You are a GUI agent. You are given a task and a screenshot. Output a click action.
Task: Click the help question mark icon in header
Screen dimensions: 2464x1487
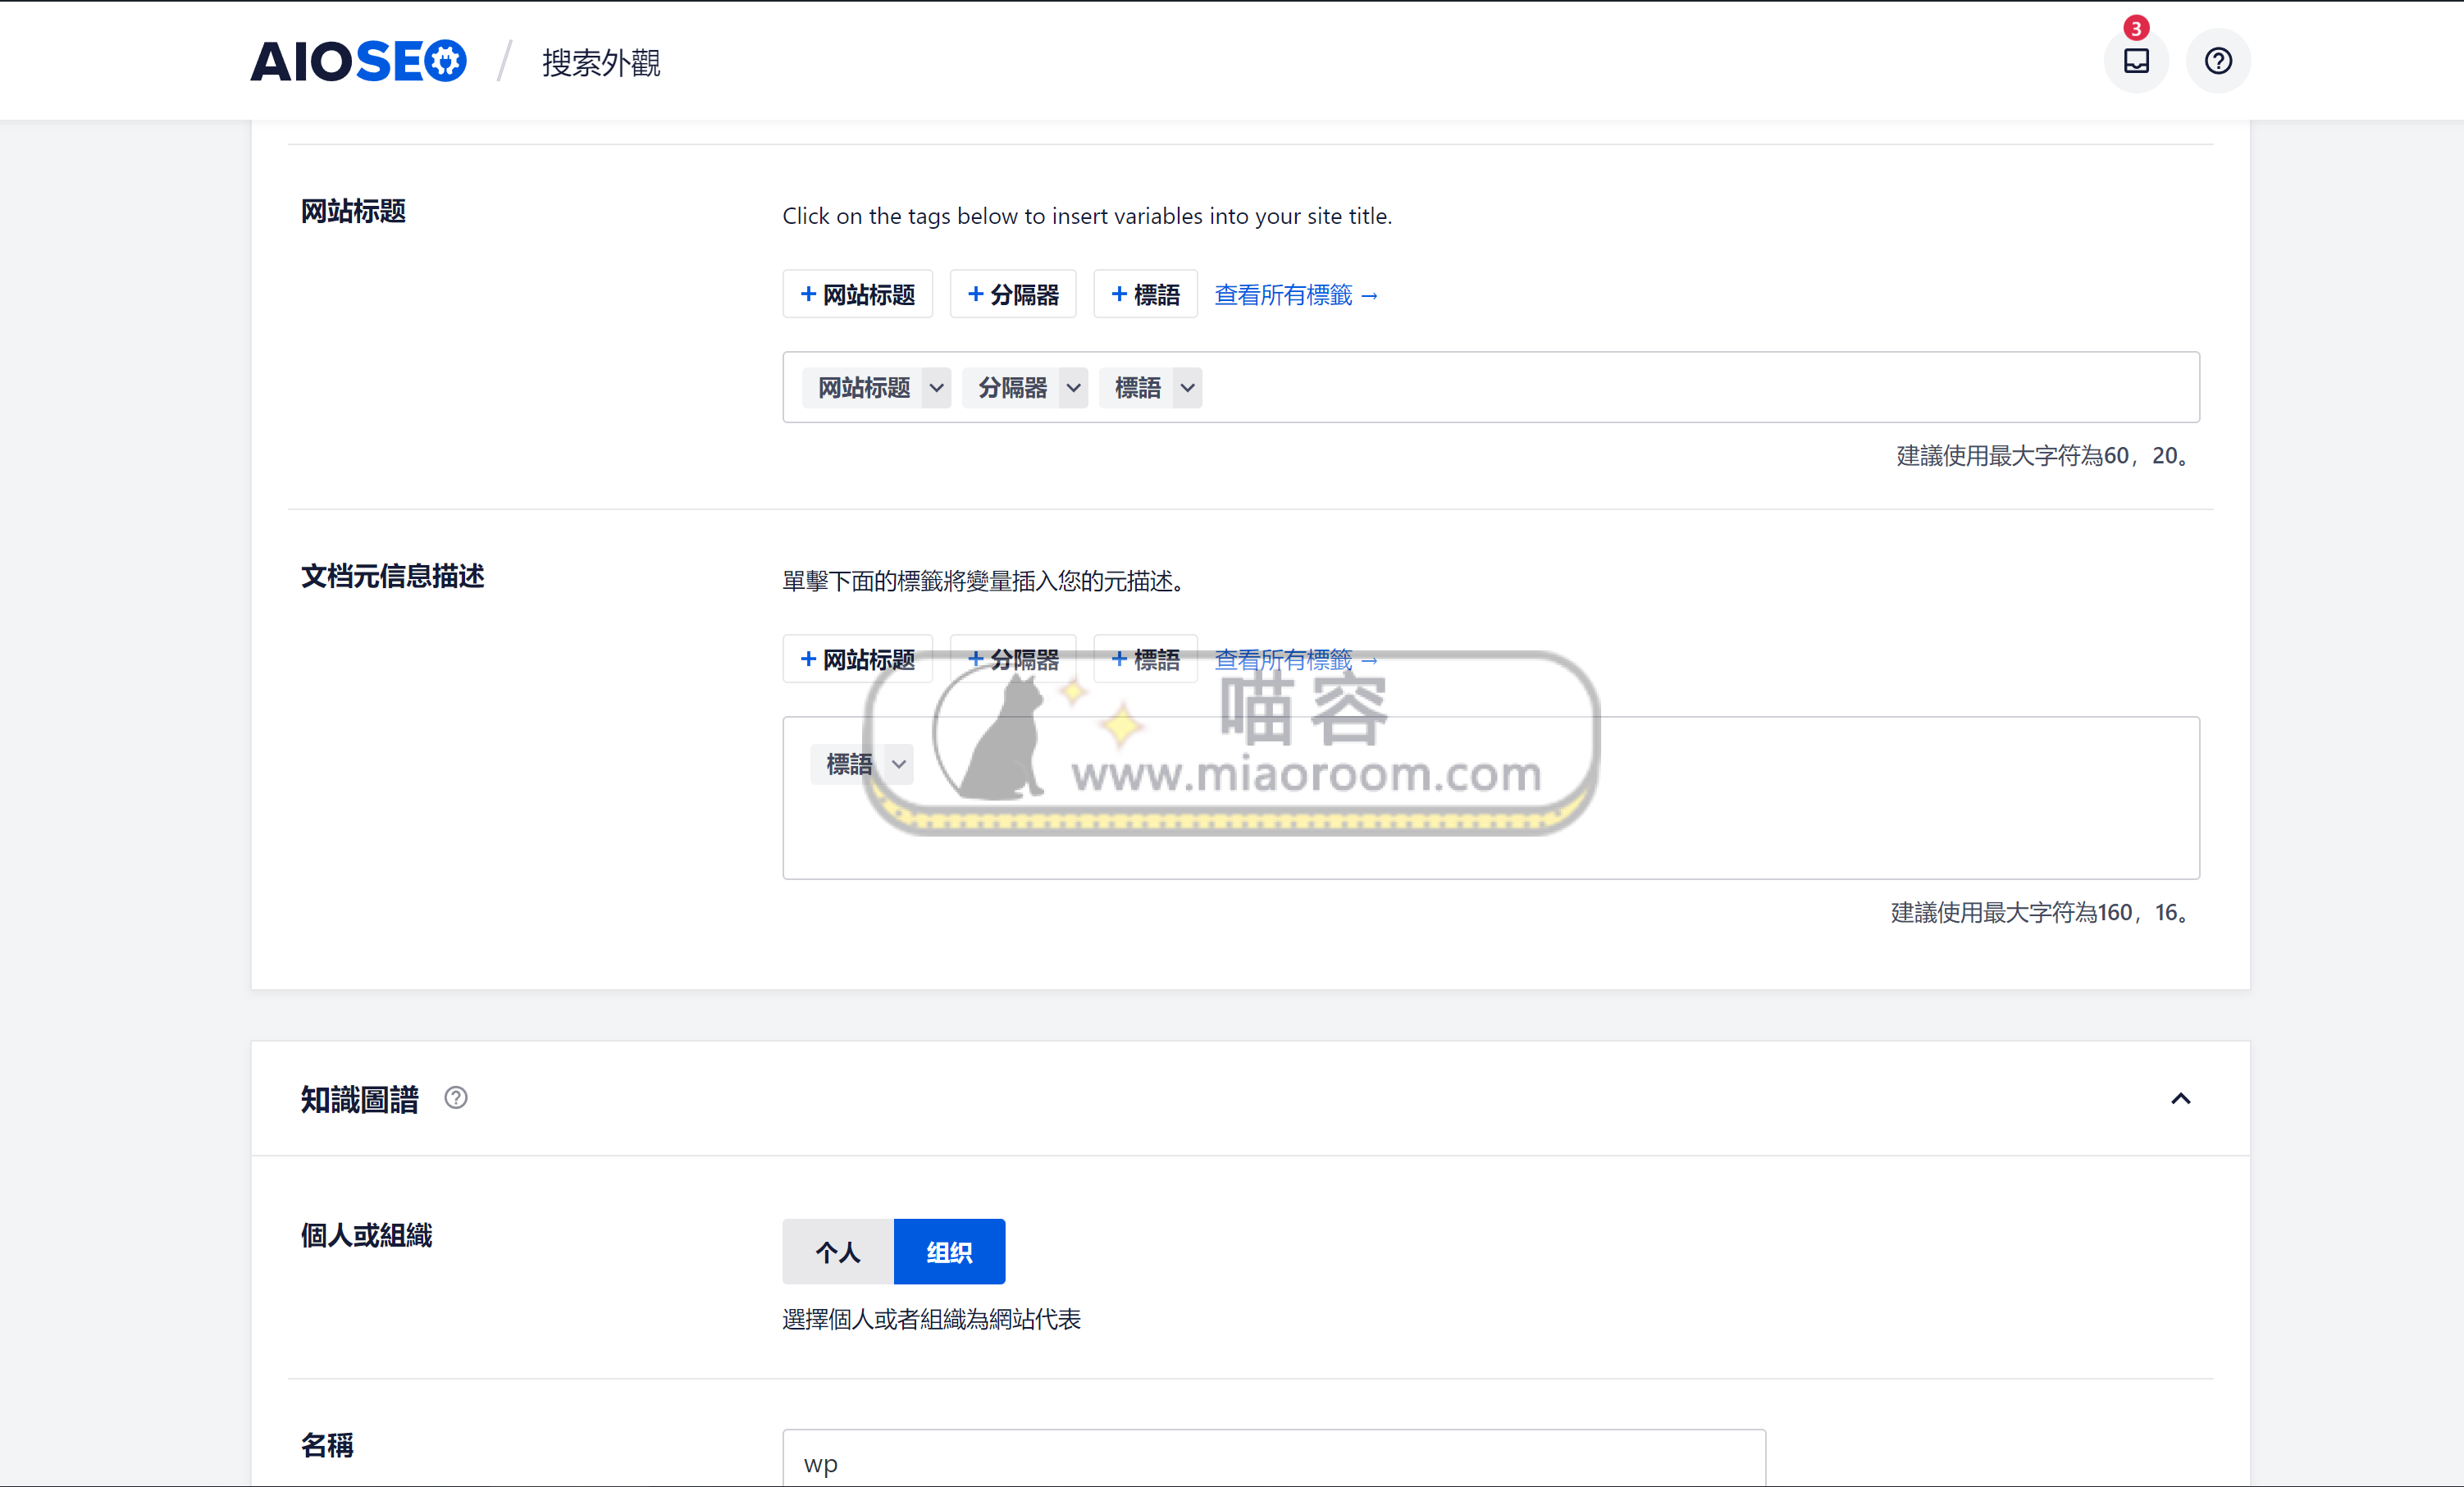point(2217,61)
